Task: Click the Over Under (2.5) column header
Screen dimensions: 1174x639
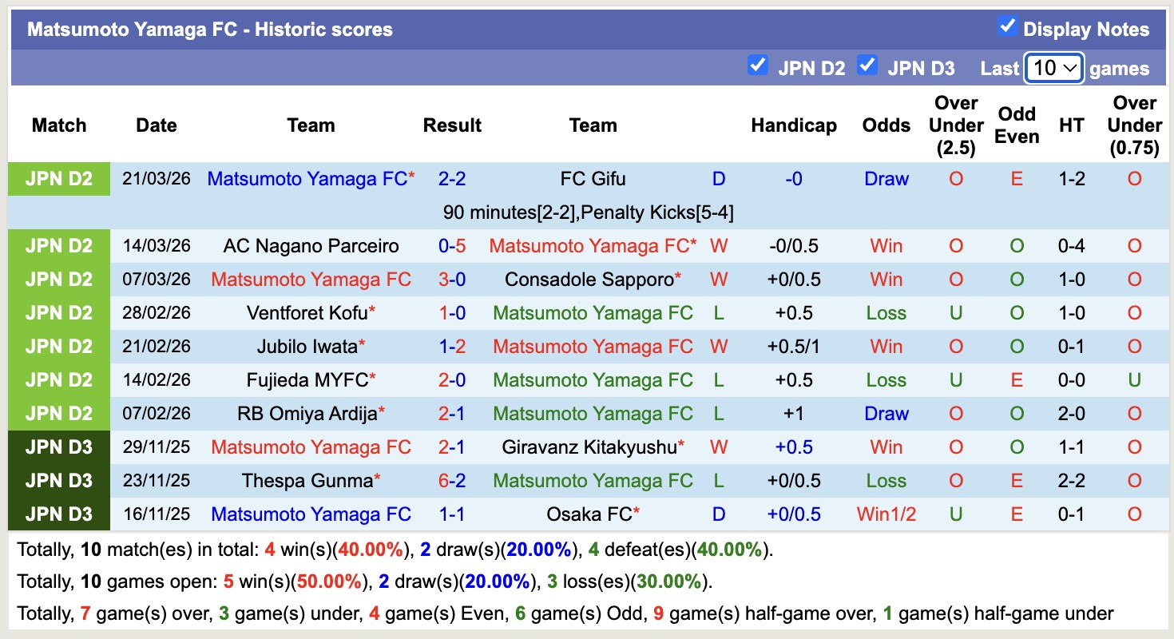Action: pyautogui.click(x=955, y=125)
